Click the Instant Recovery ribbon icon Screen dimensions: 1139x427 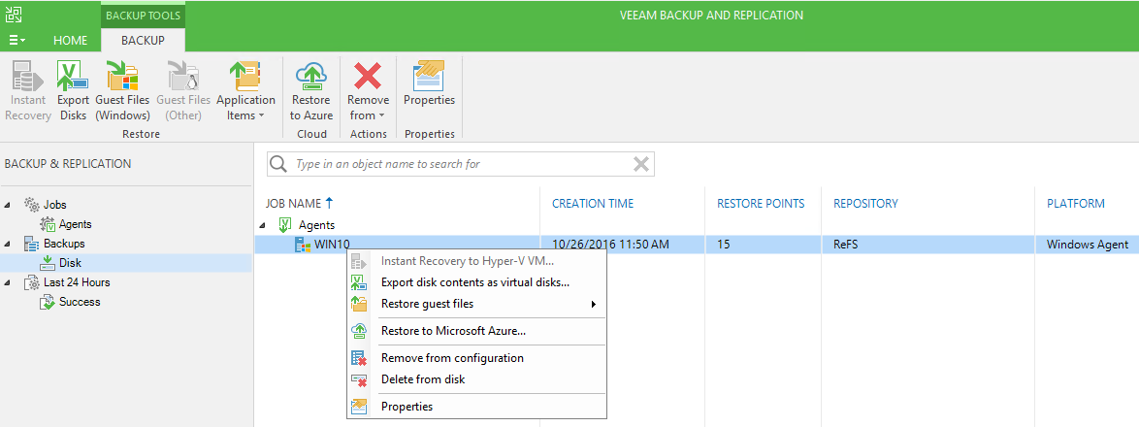25,76
